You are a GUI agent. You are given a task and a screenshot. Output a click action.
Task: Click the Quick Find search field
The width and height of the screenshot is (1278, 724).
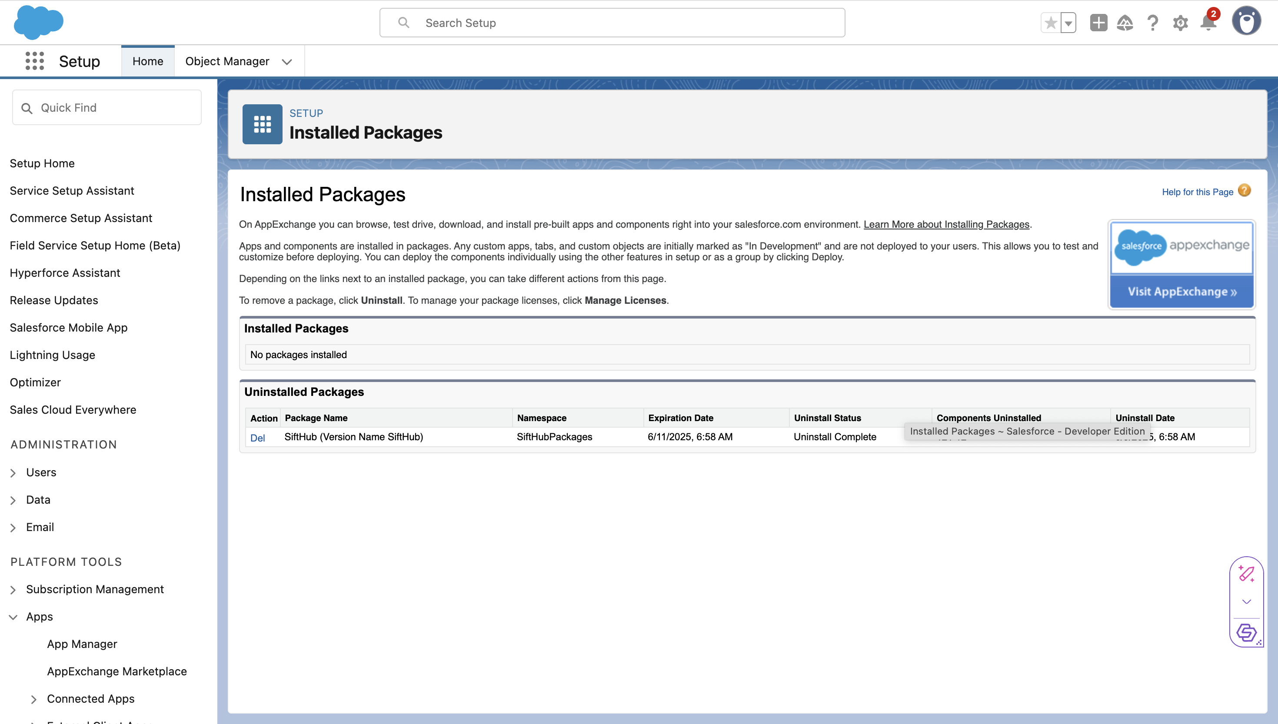107,108
